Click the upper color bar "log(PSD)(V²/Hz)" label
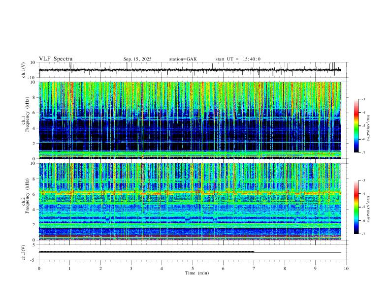Viewport: 390px width, 301px height. pos(369,128)
